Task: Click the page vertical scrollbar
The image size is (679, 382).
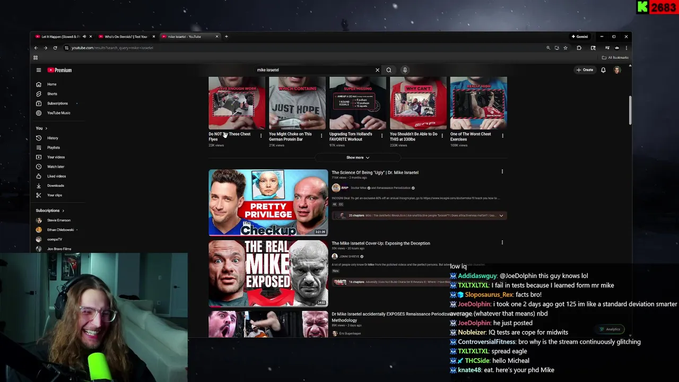Action: click(630, 110)
